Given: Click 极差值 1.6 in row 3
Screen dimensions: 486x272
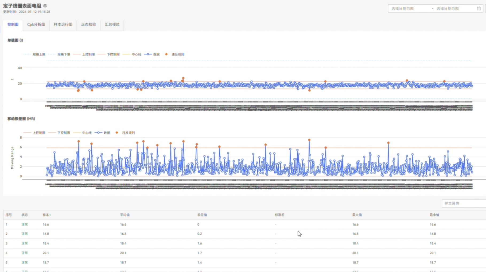Looking at the screenshot, I should [x=200, y=243].
